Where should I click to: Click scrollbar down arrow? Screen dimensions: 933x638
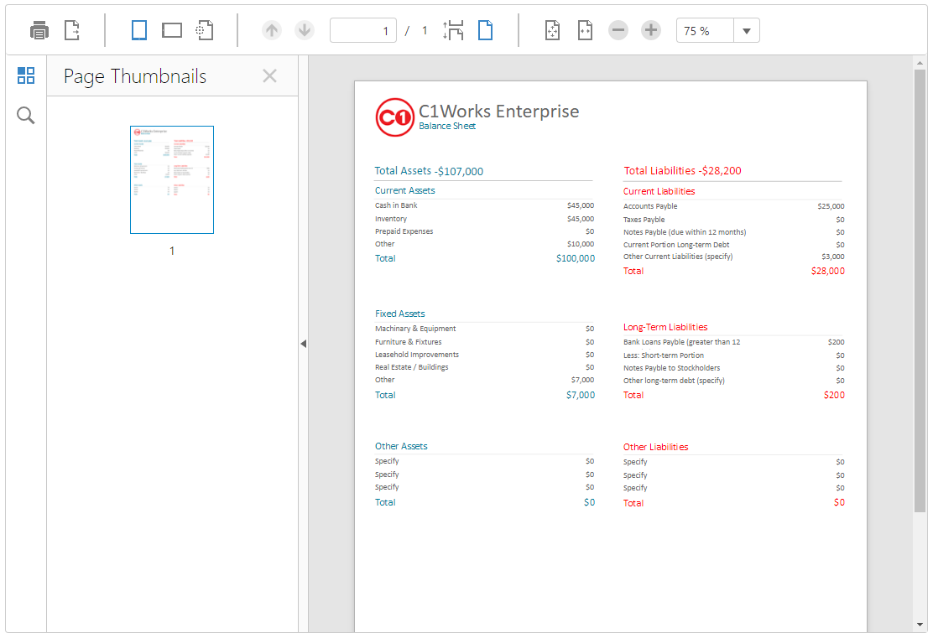920,625
